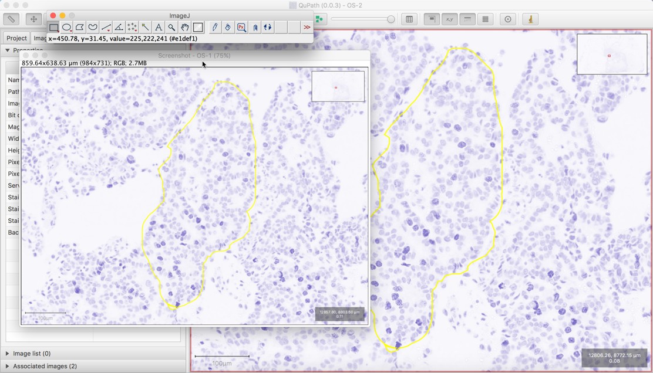Select the ImageJ oval selection tool
The width and height of the screenshot is (653, 373).
pos(66,28)
